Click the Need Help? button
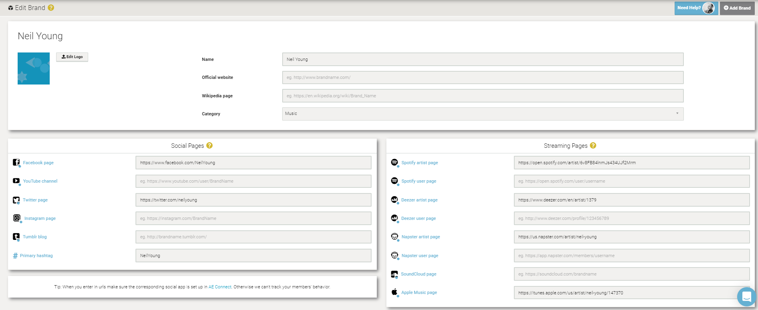This screenshot has height=310, width=758. (x=696, y=8)
